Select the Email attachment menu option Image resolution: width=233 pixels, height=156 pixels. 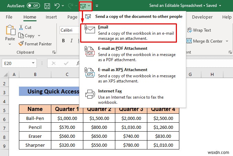coord(128,33)
